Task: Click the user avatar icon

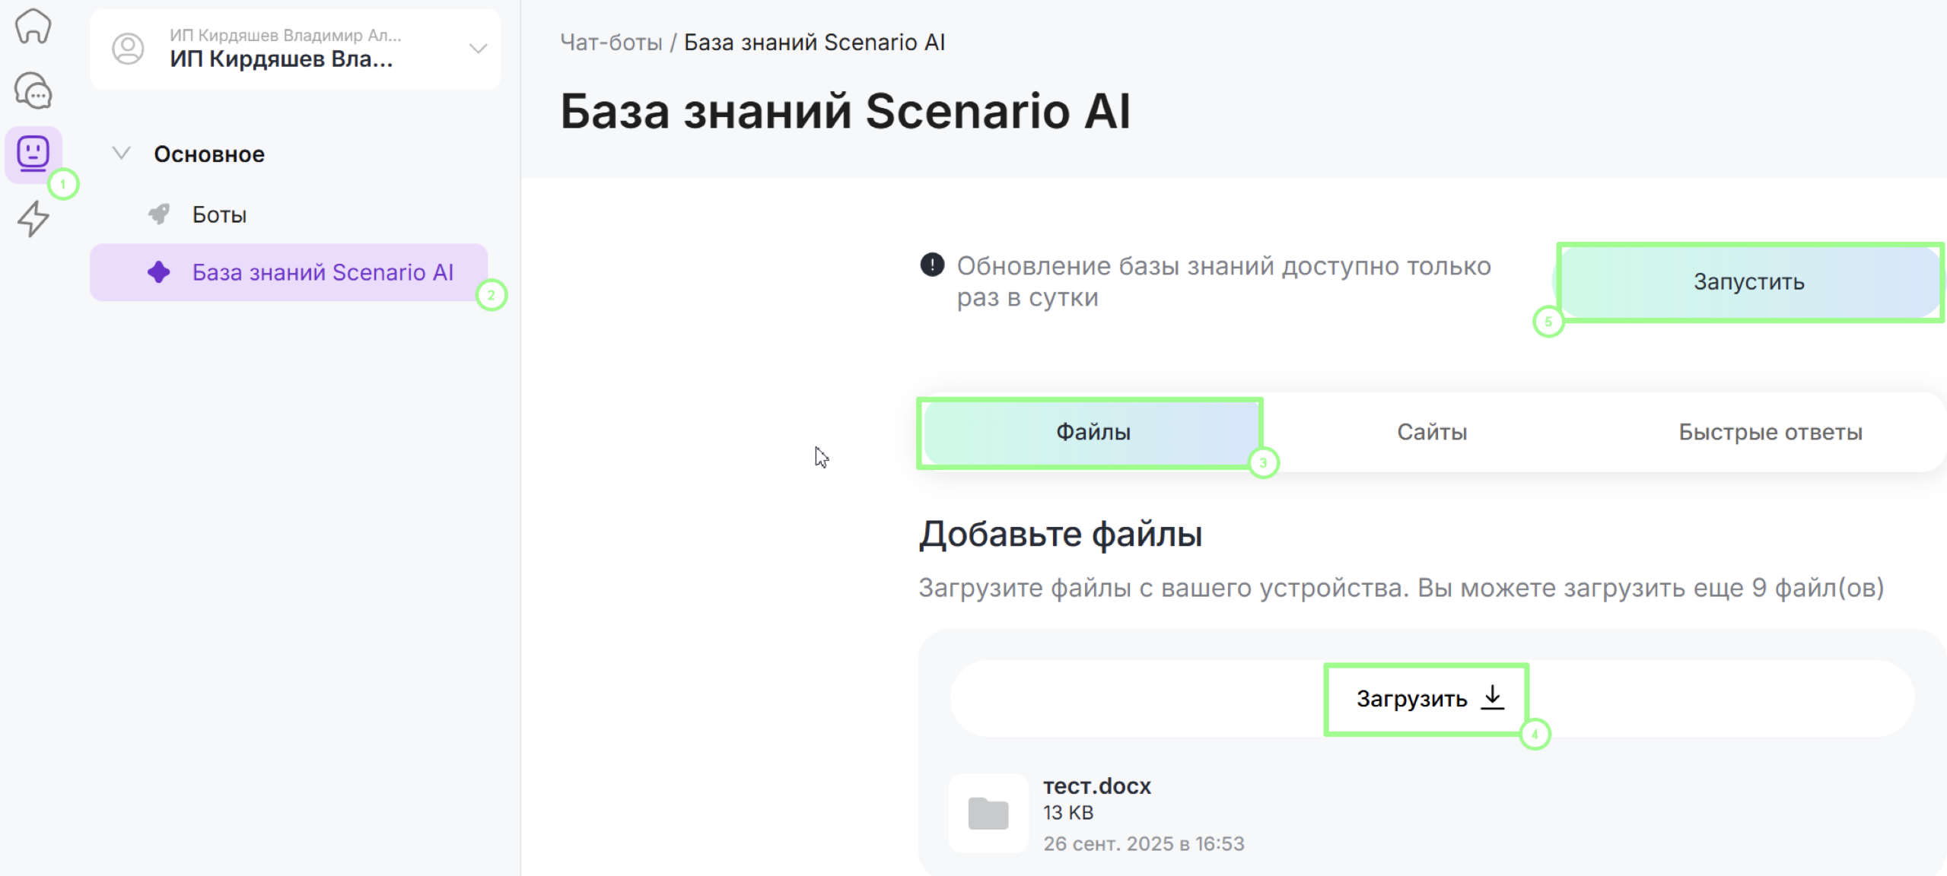Action: pos(128,49)
